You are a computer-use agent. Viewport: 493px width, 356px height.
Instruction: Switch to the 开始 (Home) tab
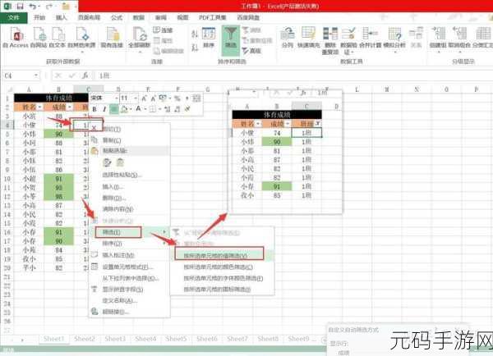(x=39, y=17)
